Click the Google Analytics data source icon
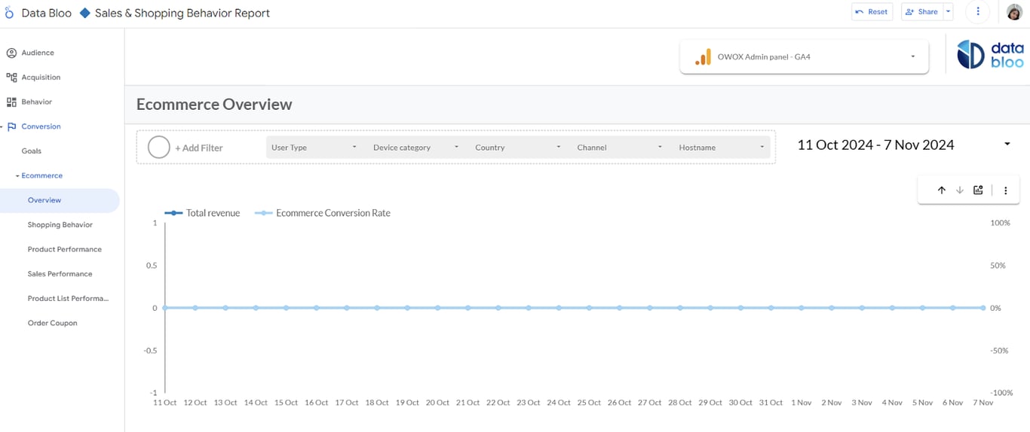The height and width of the screenshot is (432, 1030). [x=703, y=56]
